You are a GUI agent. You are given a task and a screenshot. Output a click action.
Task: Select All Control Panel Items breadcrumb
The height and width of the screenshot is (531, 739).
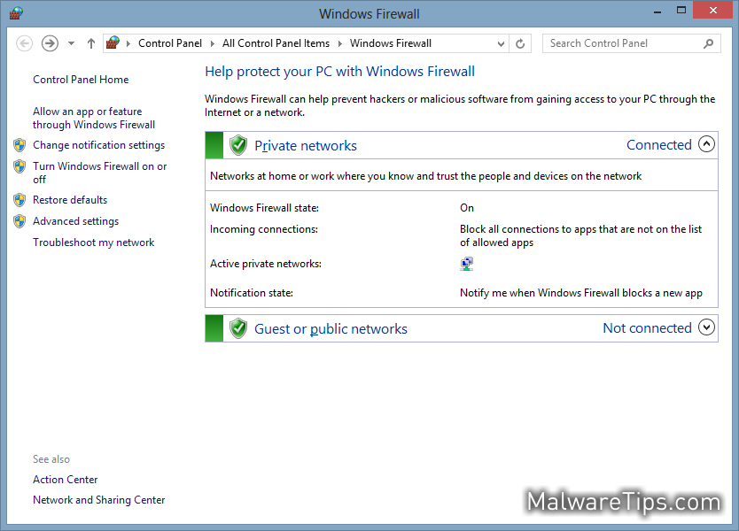click(276, 43)
